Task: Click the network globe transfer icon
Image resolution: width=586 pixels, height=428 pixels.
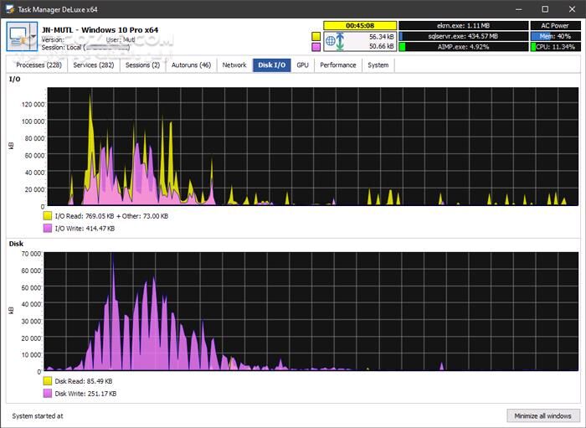Action: [334, 42]
